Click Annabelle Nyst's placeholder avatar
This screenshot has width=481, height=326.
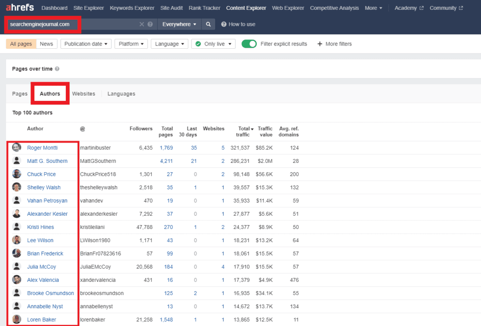(x=16, y=306)
